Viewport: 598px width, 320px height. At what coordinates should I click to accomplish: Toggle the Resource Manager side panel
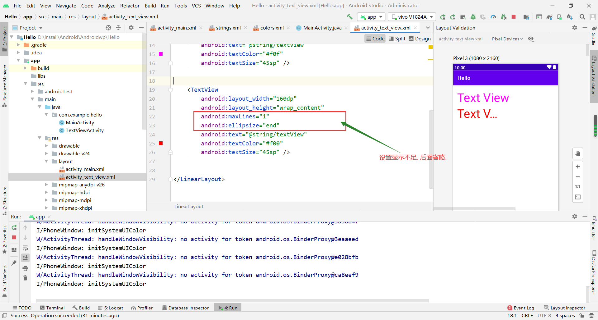click(x=4, y=85)
